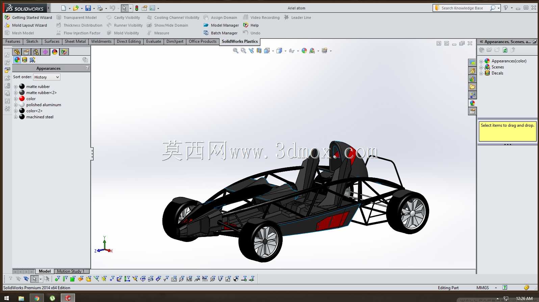Click the Plastics Help command
Viewport: 539px width, 302px height.
coord(251,25)
